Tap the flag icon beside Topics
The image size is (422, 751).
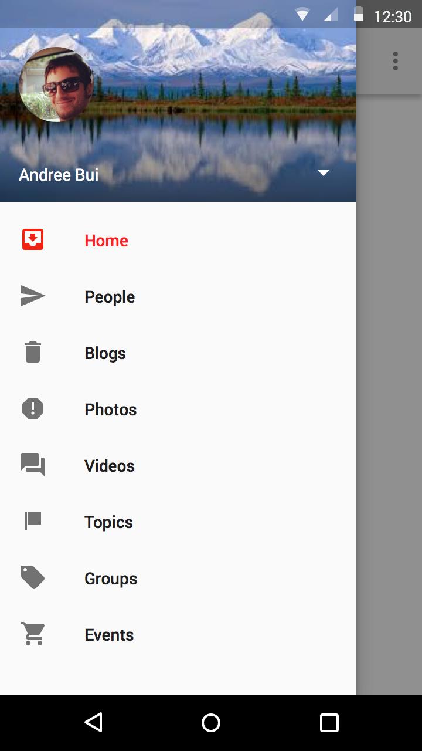point(33,521)
